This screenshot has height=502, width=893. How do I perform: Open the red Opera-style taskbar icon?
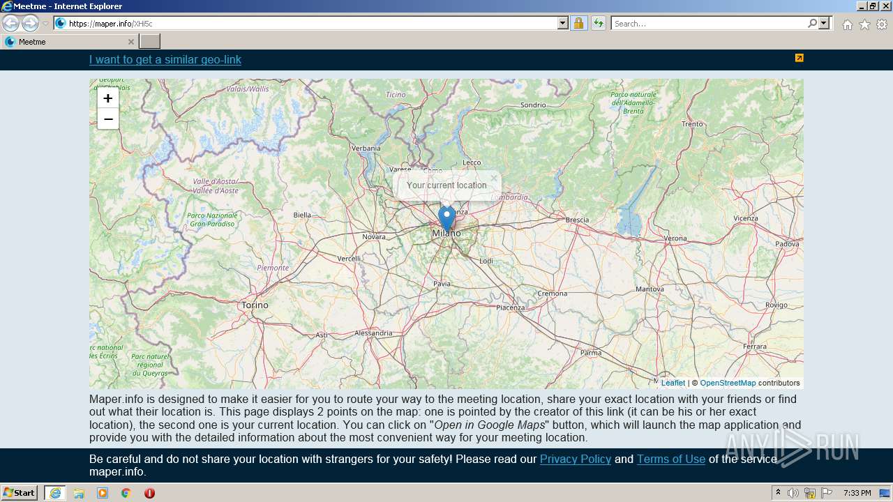click(149, 493)
